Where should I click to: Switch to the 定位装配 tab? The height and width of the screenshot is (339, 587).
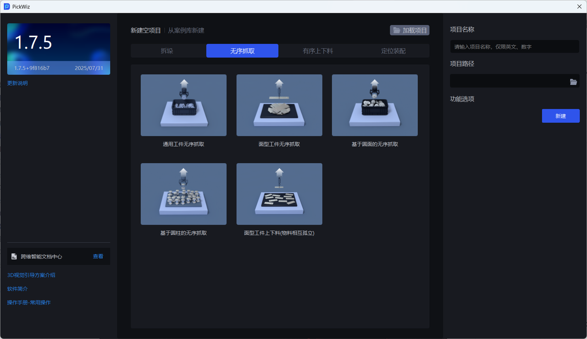point(393,51)
